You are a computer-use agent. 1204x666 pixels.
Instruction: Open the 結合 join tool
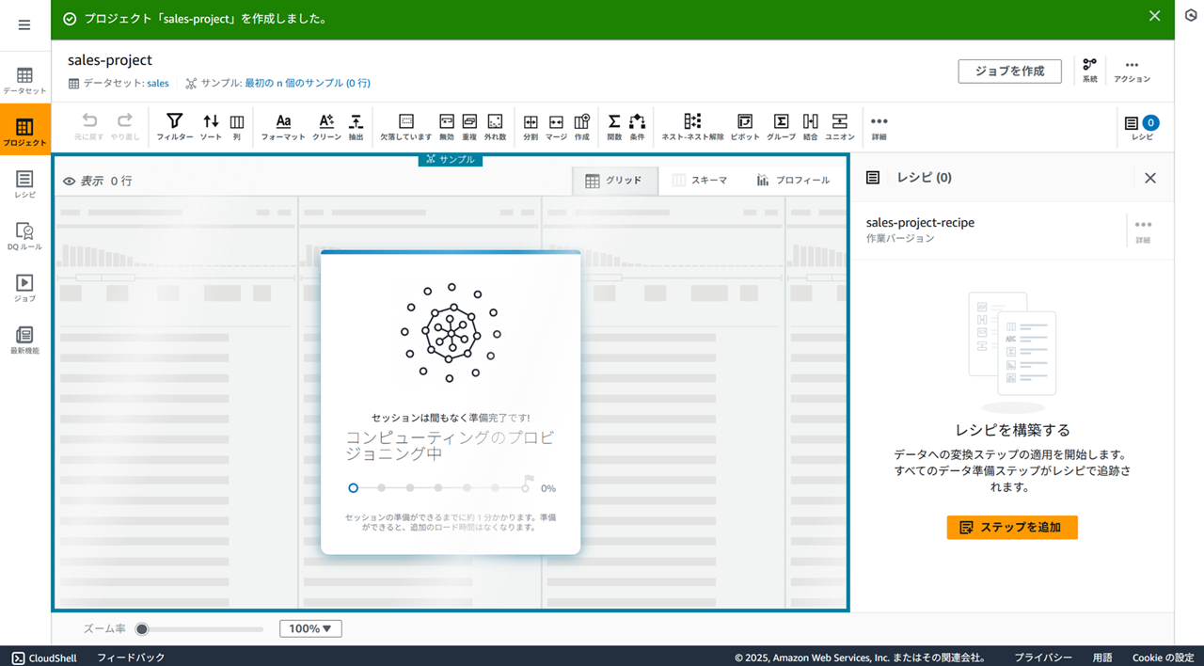(811, 127)
